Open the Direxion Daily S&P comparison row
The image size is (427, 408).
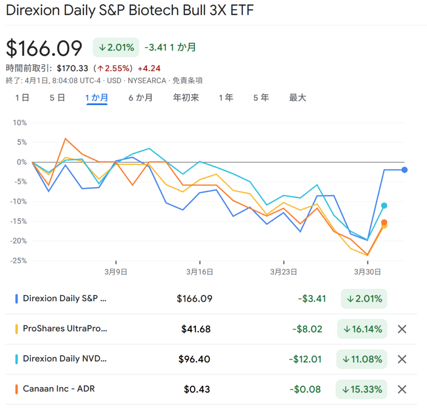pos(65,299)
